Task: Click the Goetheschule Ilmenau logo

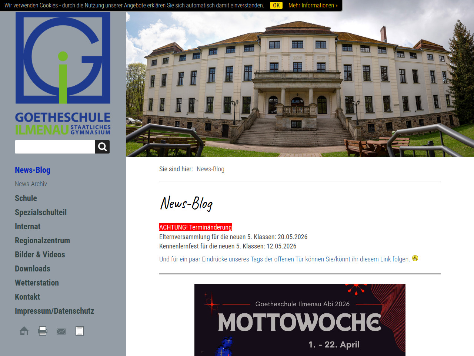Action: click(x=63, y=73)
